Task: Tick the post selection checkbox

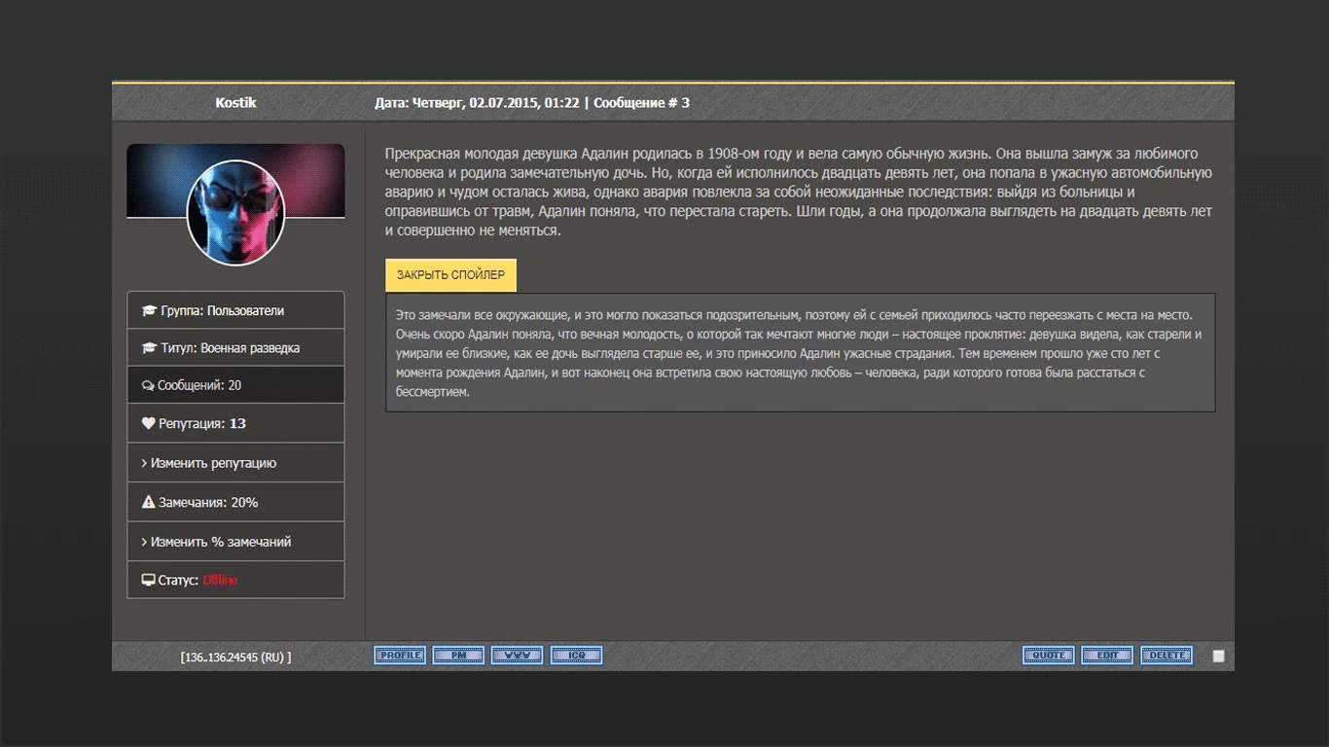Action: pos(1218,657)
